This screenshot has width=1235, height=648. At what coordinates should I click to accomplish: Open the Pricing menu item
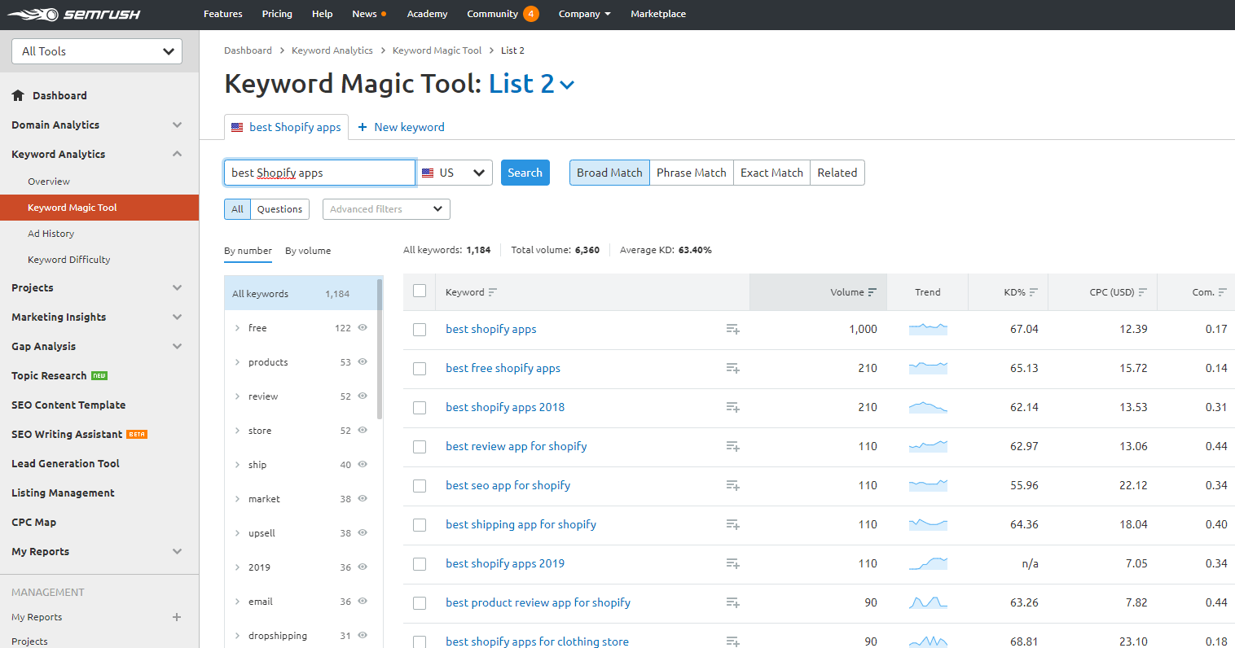pyautogui.click(x=277, y=14)
